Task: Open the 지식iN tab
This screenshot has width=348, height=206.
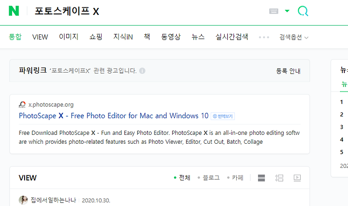Action: click(123, 37)
